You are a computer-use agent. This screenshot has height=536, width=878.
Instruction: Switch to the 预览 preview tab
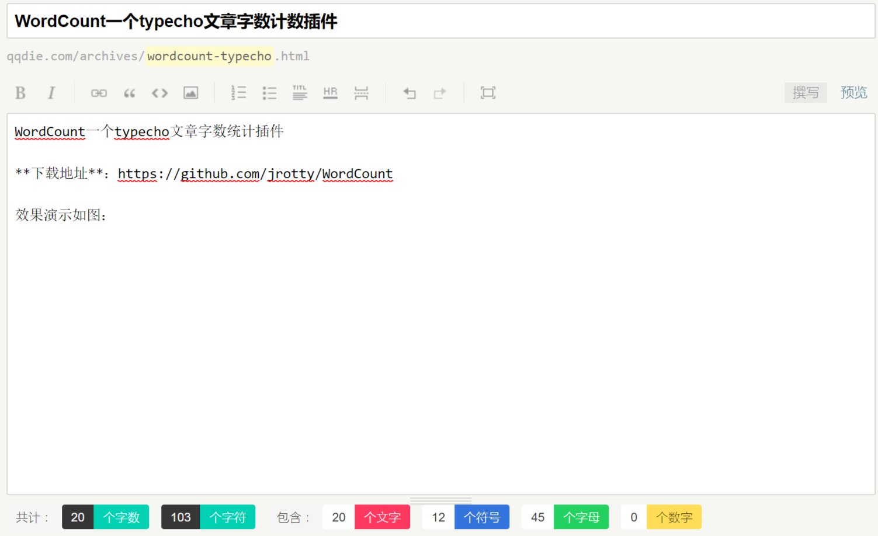853,92
